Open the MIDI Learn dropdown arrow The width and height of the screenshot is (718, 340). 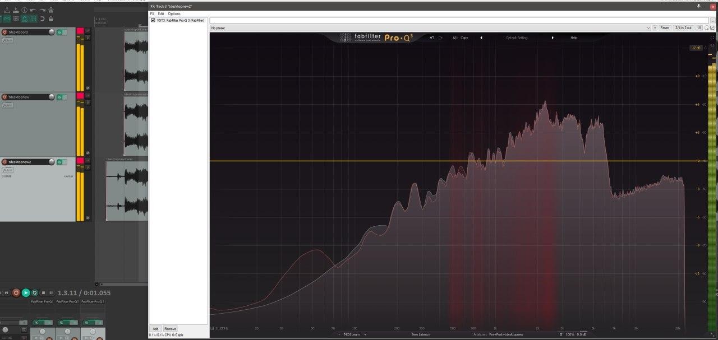[x=365, y=334]
